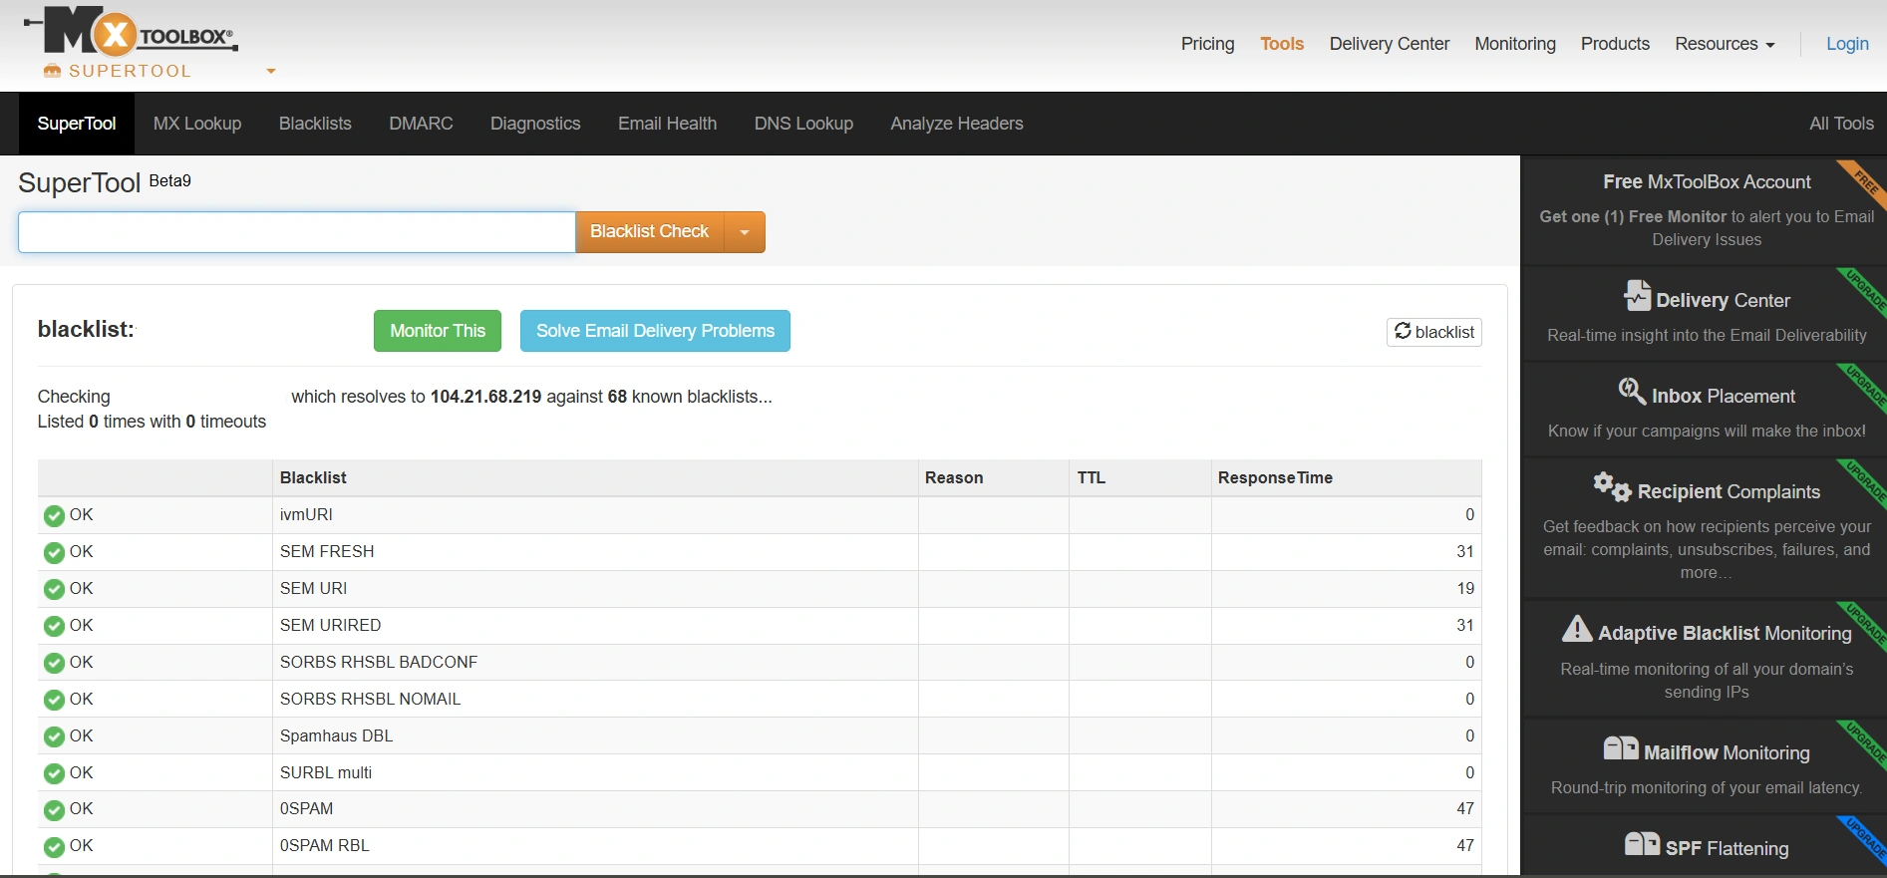Click the Login link
1887x878 pixels.
point(1847,44)
